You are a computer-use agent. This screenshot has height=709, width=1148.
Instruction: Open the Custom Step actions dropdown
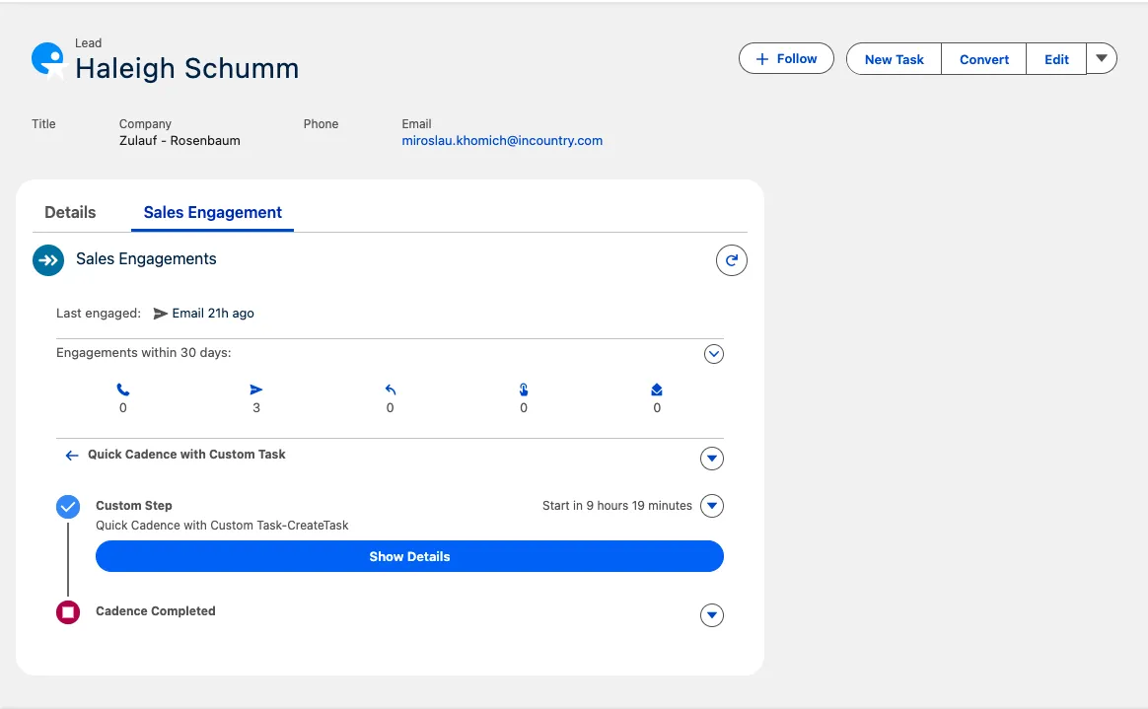(711, 506)
